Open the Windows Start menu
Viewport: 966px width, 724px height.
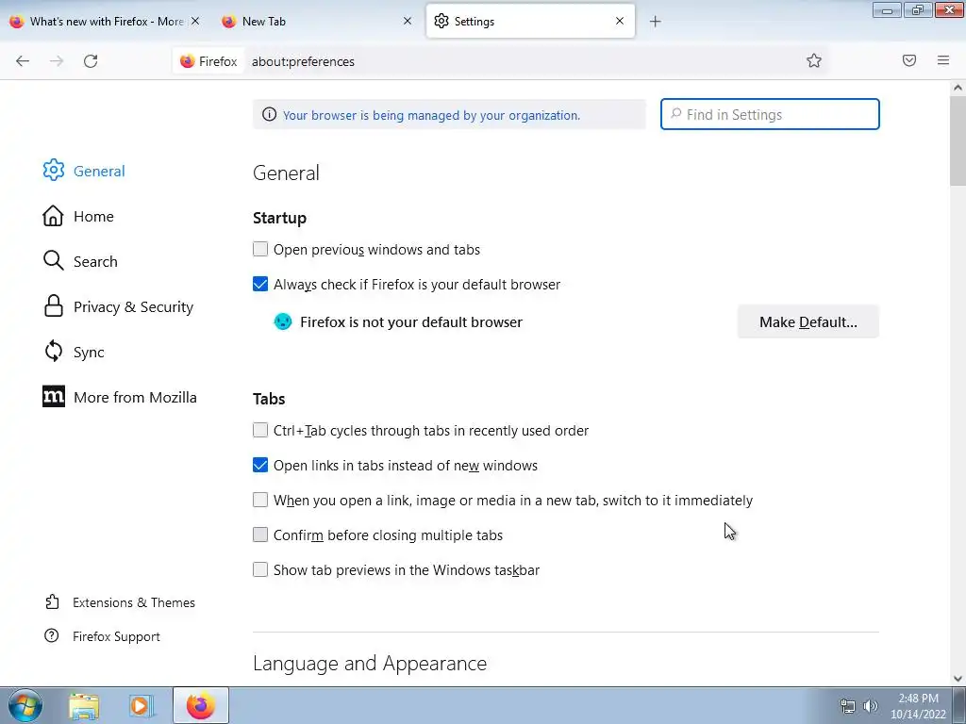(x=25, y=705)
